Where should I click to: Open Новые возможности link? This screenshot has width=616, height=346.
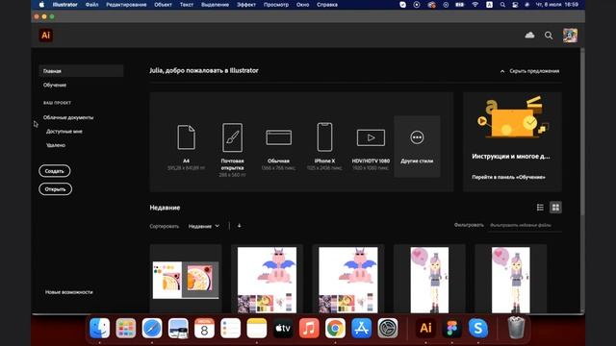(68, 292)
